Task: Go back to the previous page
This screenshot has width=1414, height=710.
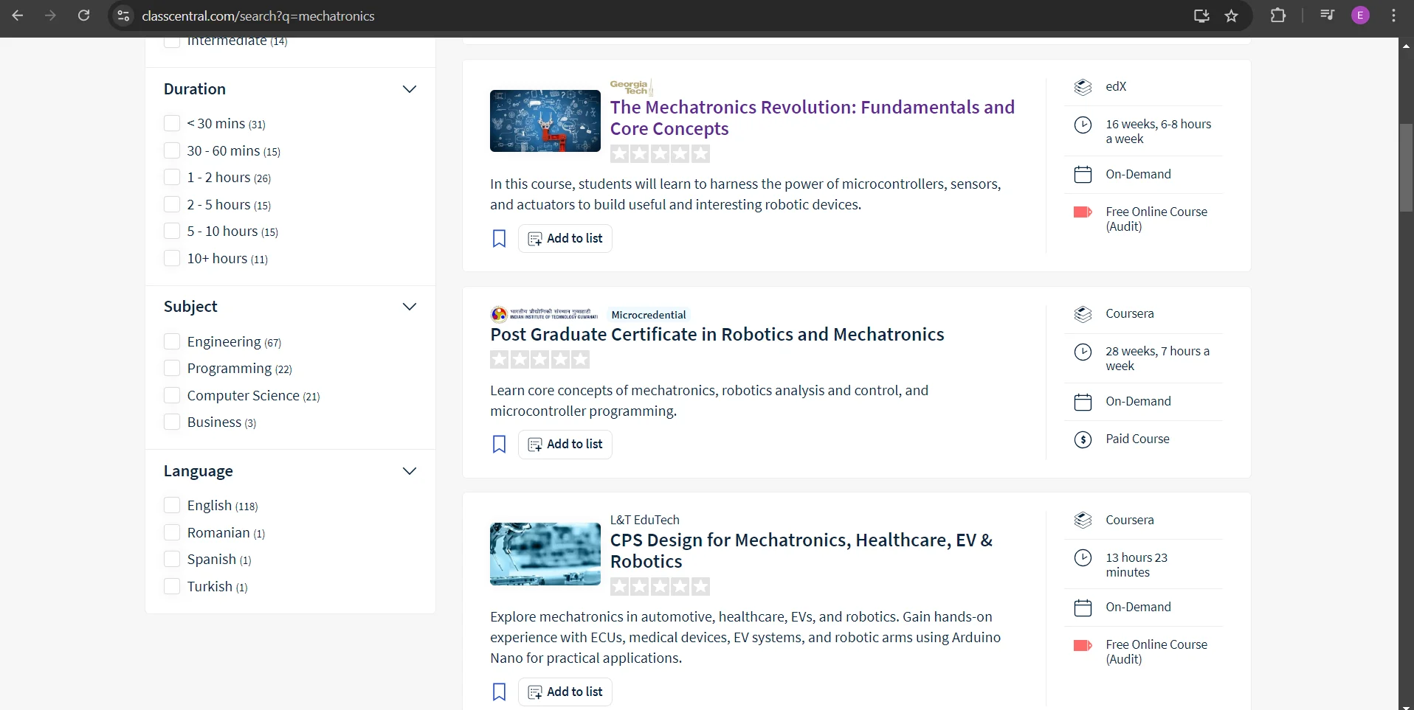Action: [x=18, y=15]
